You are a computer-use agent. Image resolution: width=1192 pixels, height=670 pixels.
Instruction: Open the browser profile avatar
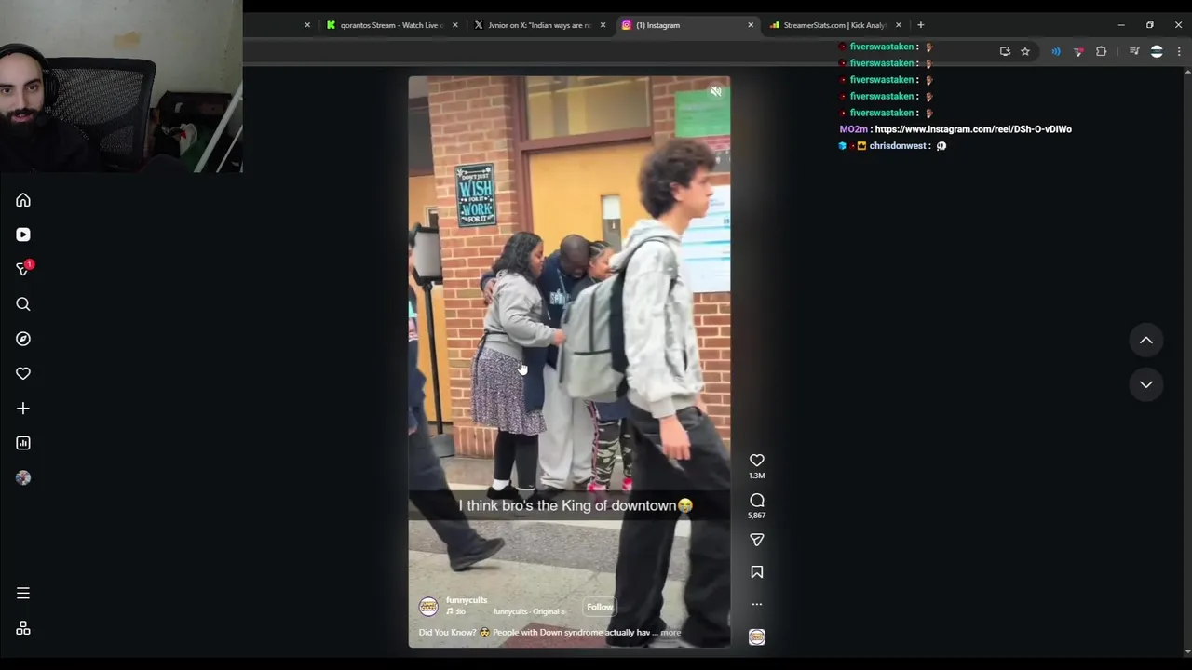(x=1157, y=52)
